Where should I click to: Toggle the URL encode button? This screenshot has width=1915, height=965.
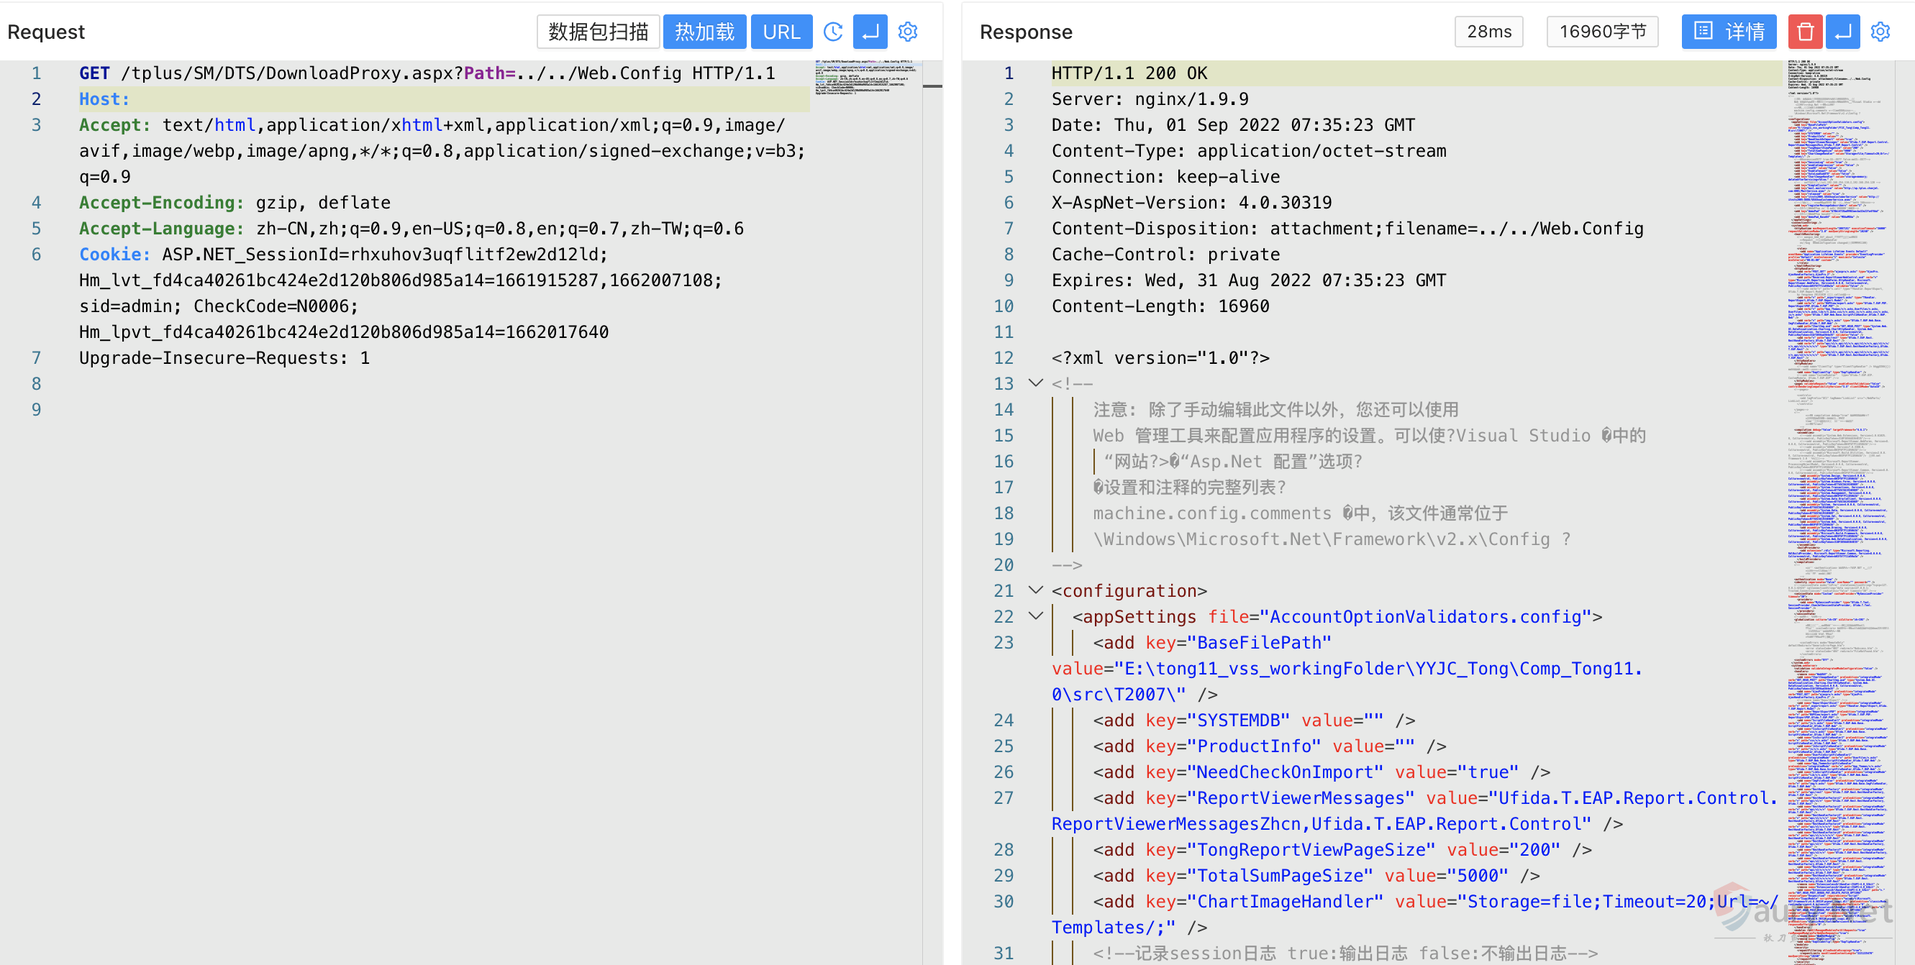(x=781, y=32)
